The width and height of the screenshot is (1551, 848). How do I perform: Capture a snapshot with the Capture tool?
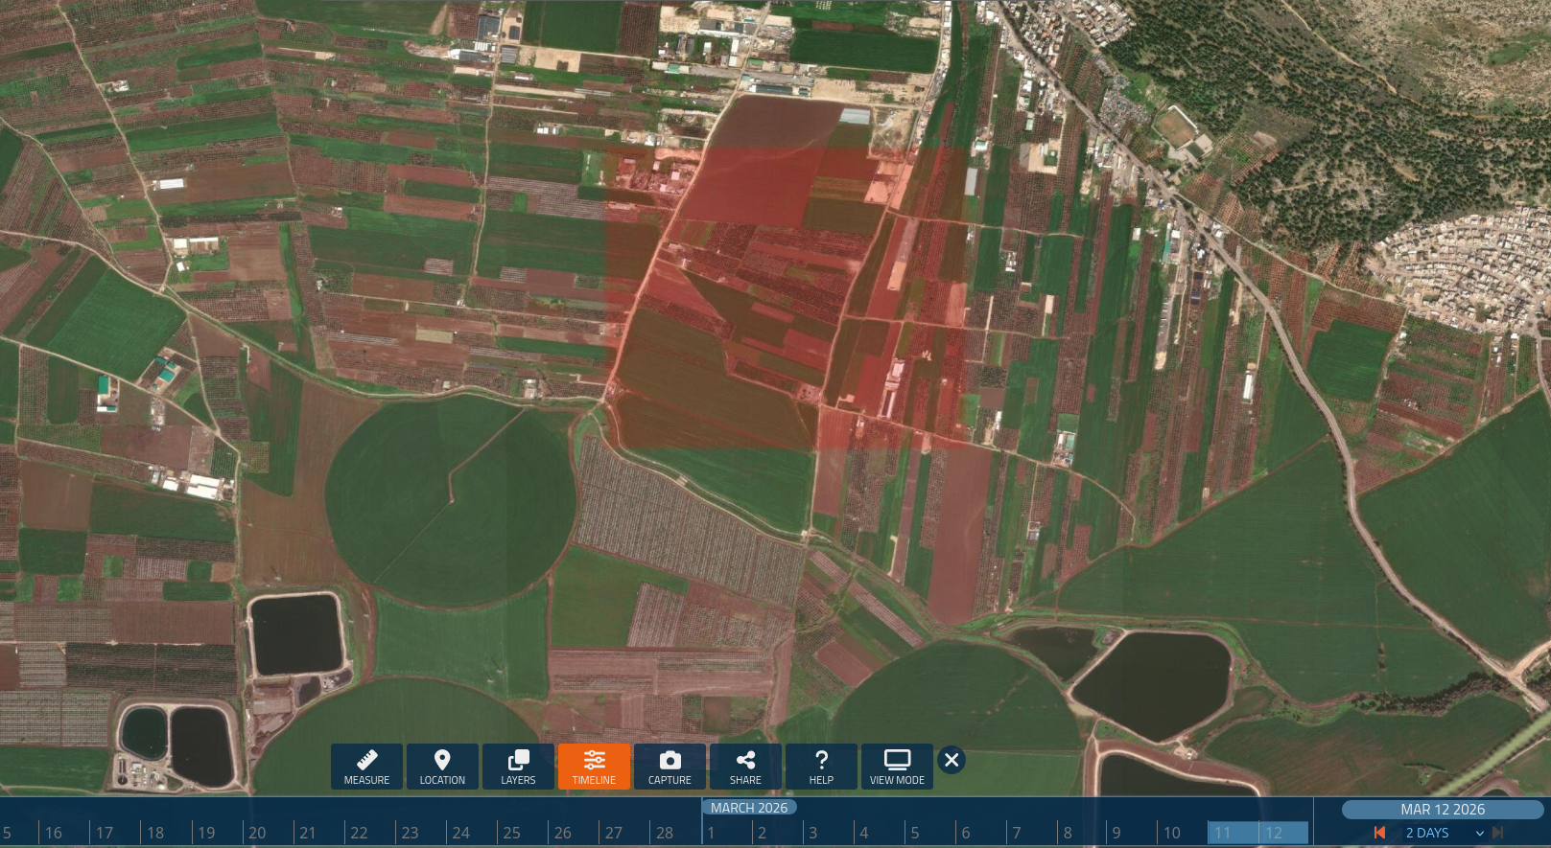(x=670, y=767)
